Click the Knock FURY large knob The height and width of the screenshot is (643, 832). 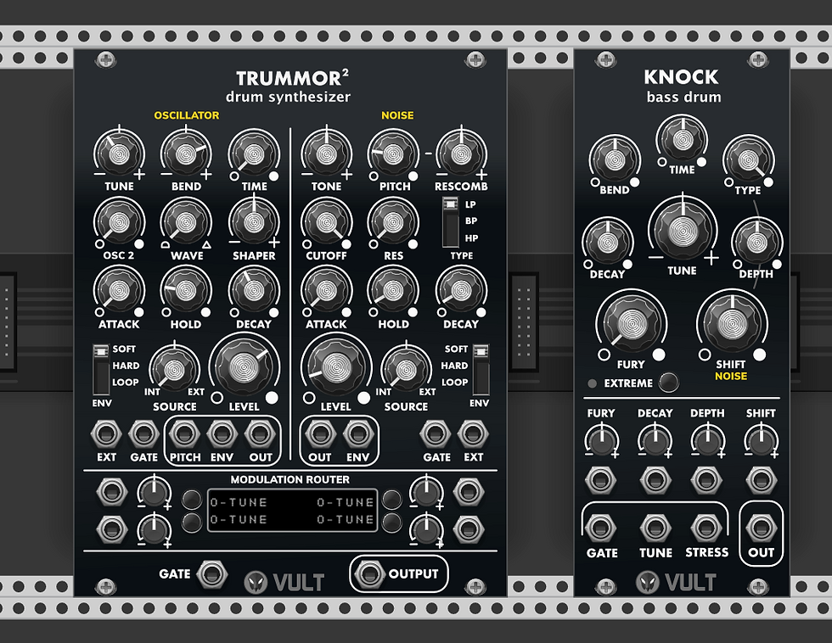[x=632, y=323]
